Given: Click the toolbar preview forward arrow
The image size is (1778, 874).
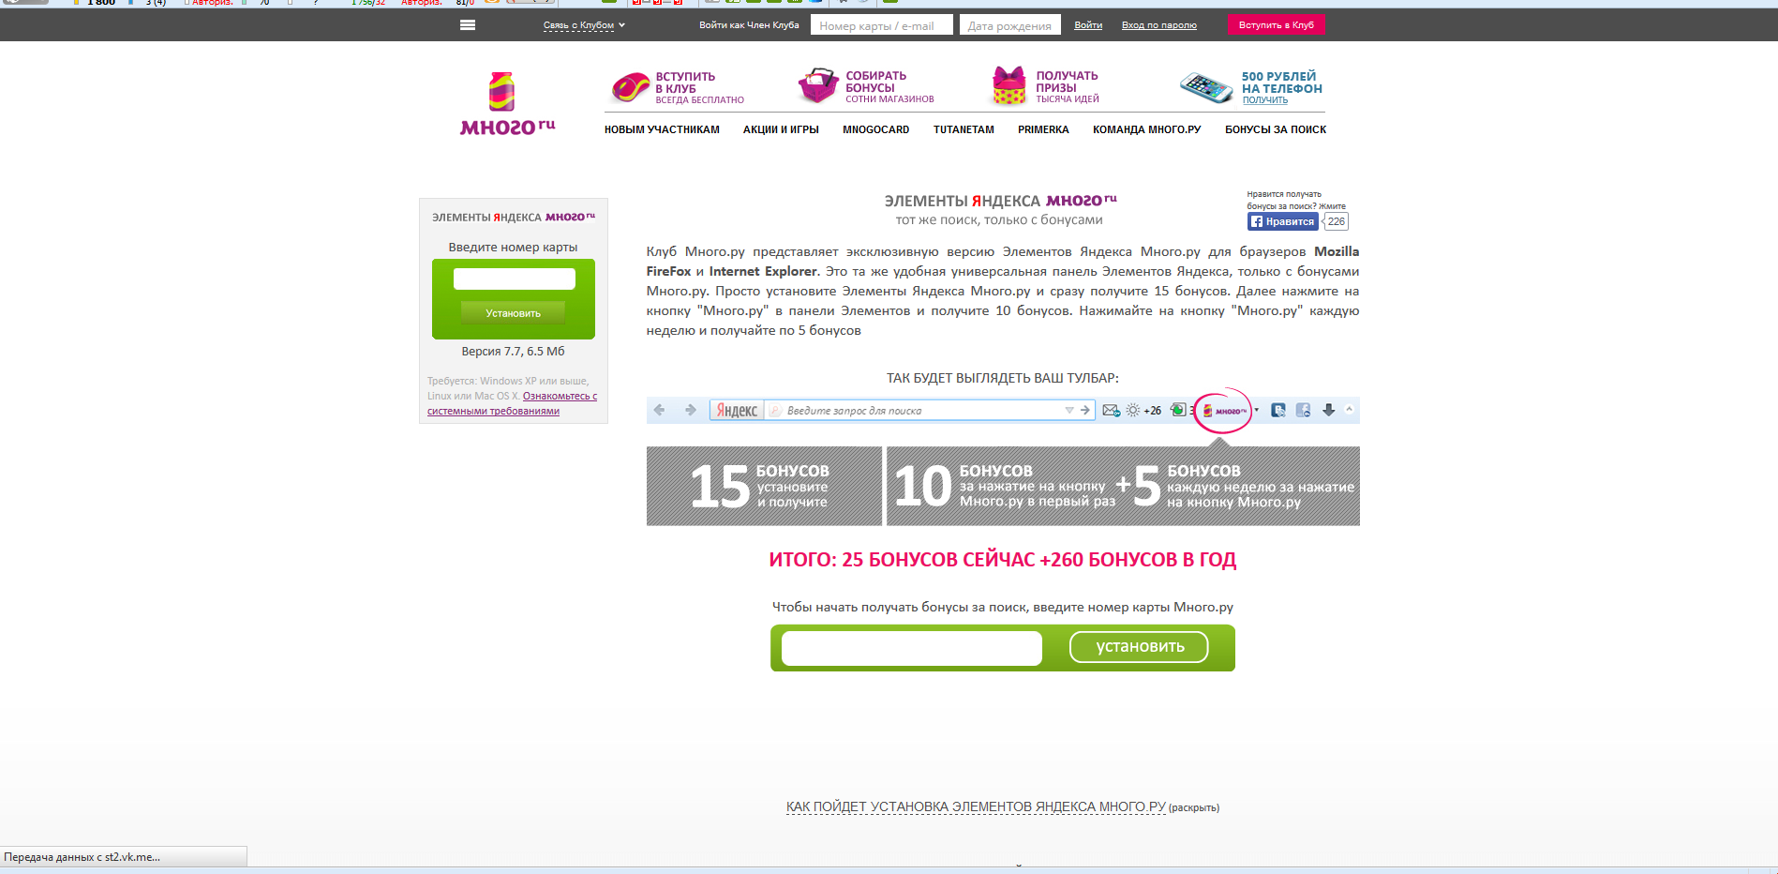Looking at the screenshot, I should click(x=691, y=410).
